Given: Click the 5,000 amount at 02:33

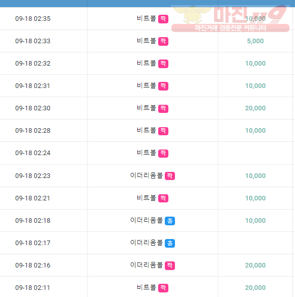Looking at the screenshot, I should tap(255, 41).
